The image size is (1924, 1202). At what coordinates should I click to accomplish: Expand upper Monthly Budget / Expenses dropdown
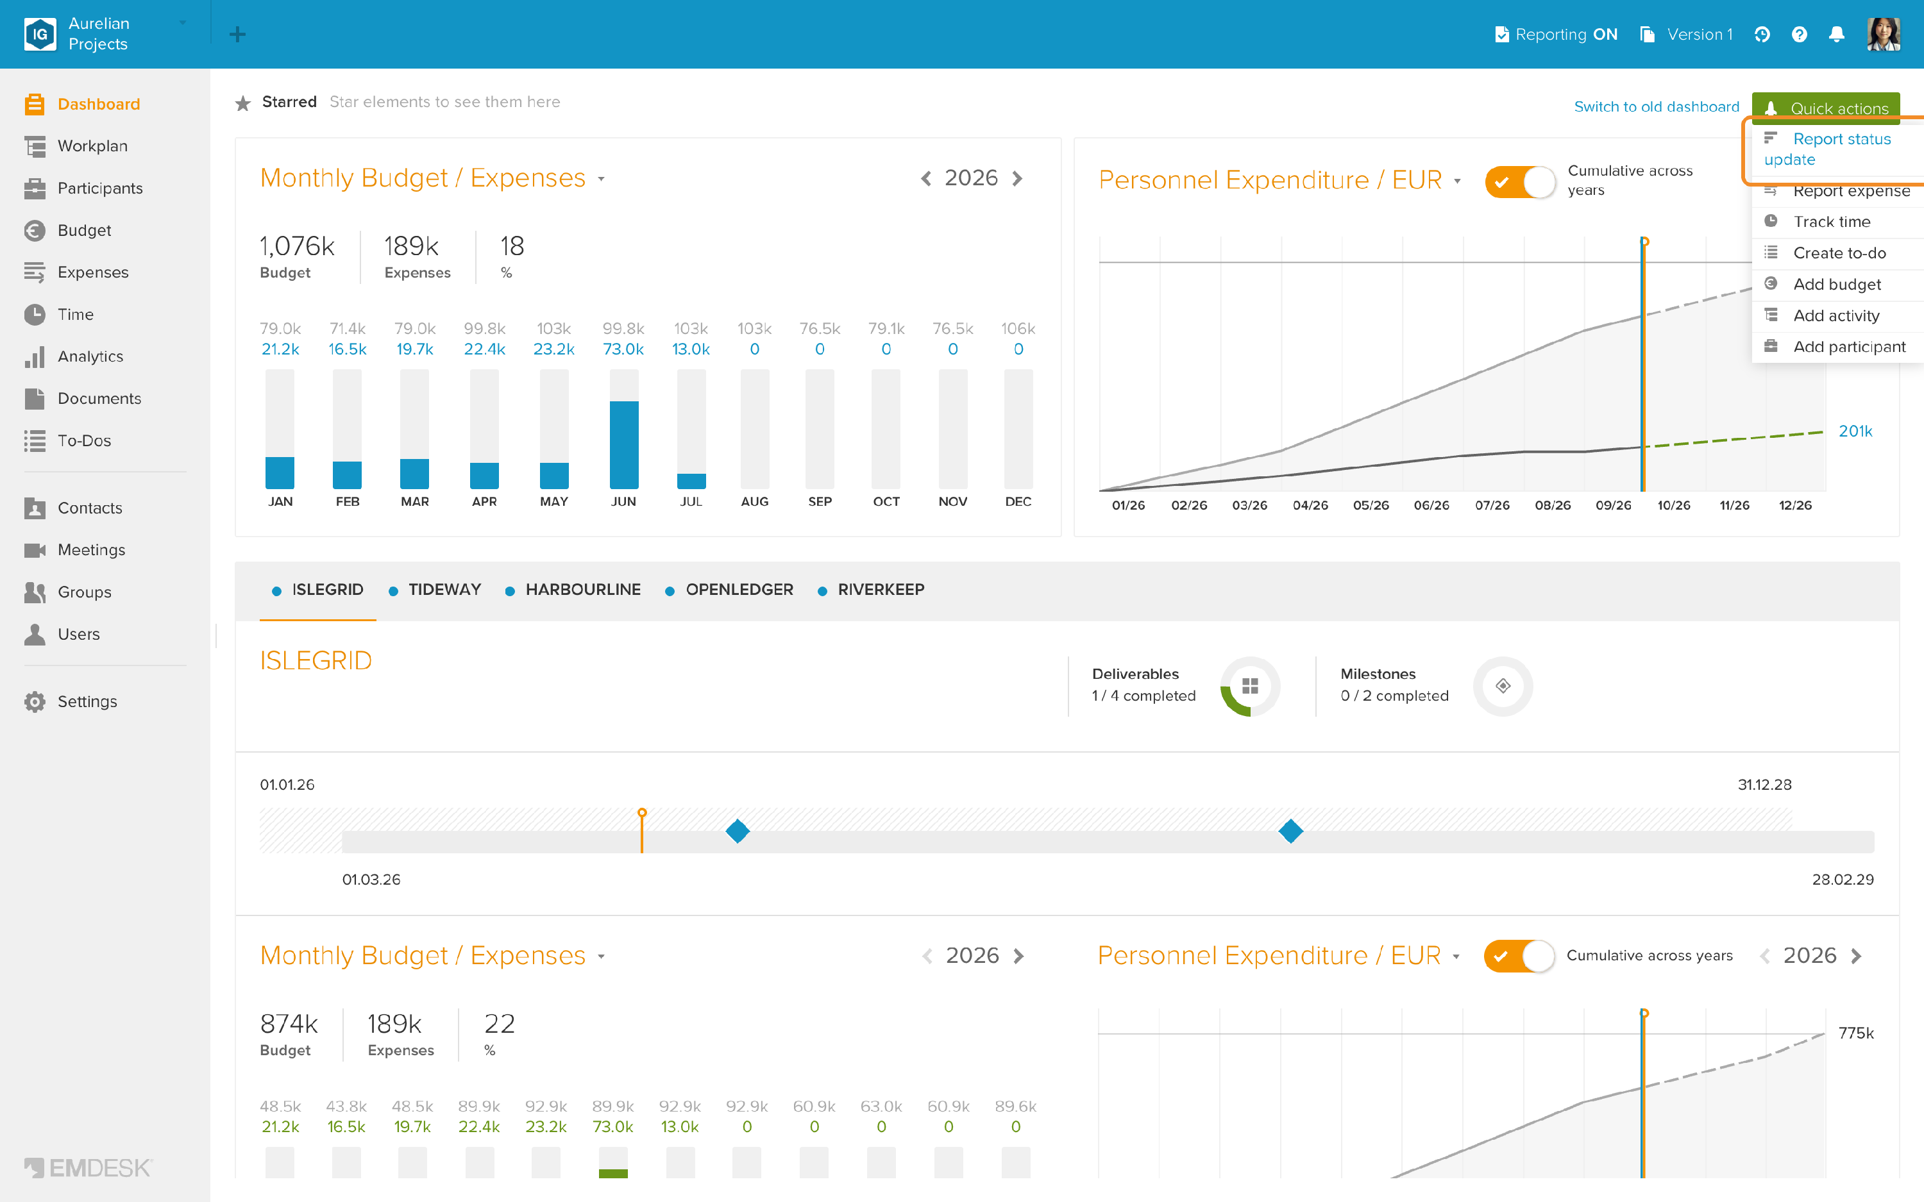(601, 179)
